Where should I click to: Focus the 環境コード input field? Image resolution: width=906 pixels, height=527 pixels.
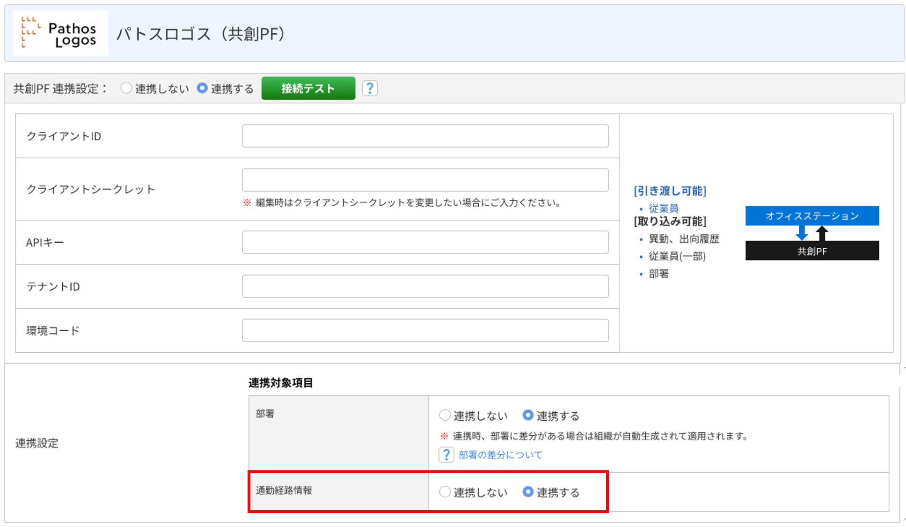coord(425,330)
